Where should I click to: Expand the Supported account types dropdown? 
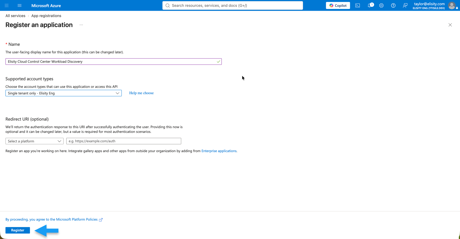coord(64,93)
